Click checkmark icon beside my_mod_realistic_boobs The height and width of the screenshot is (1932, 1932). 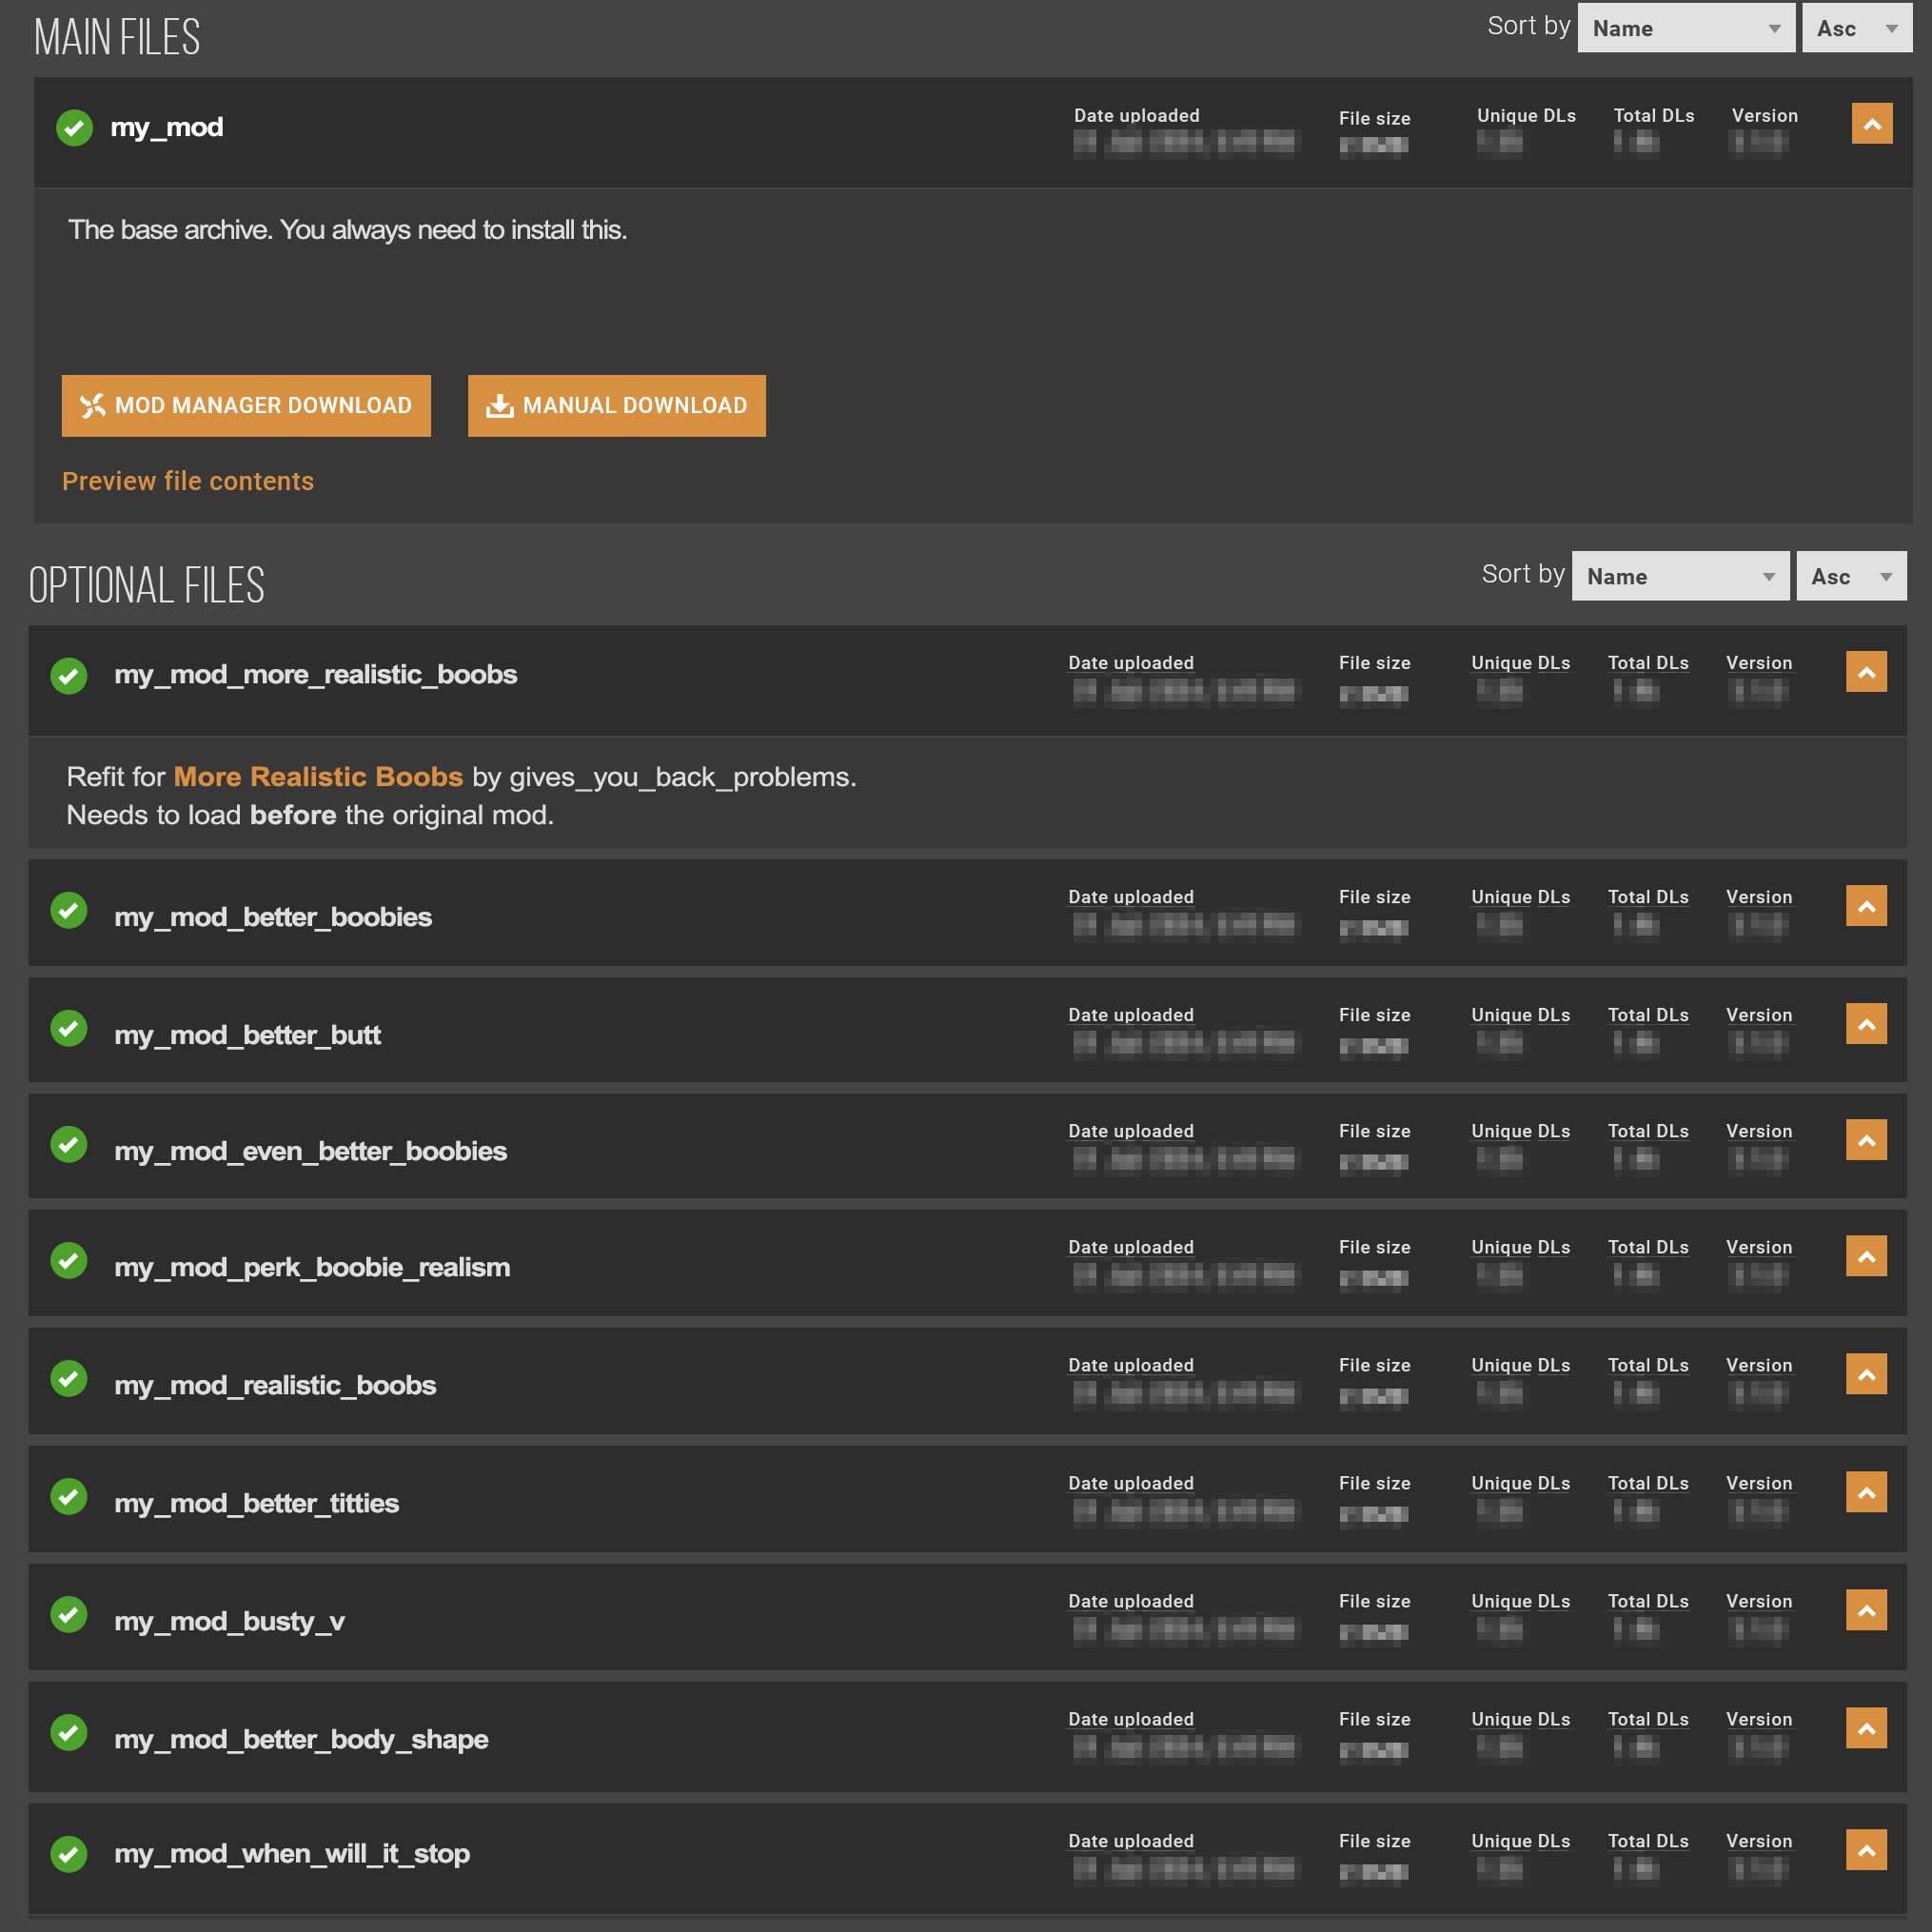[69, 1378]
